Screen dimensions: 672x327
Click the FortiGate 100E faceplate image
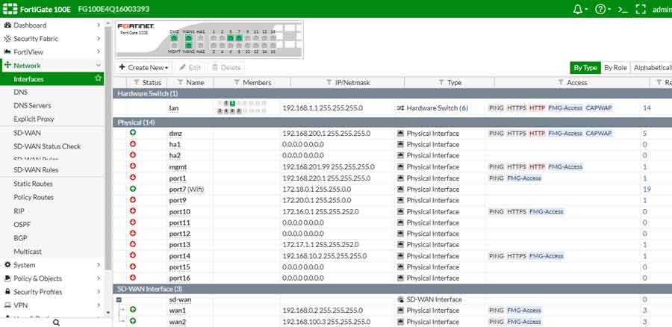coord(209,40)
